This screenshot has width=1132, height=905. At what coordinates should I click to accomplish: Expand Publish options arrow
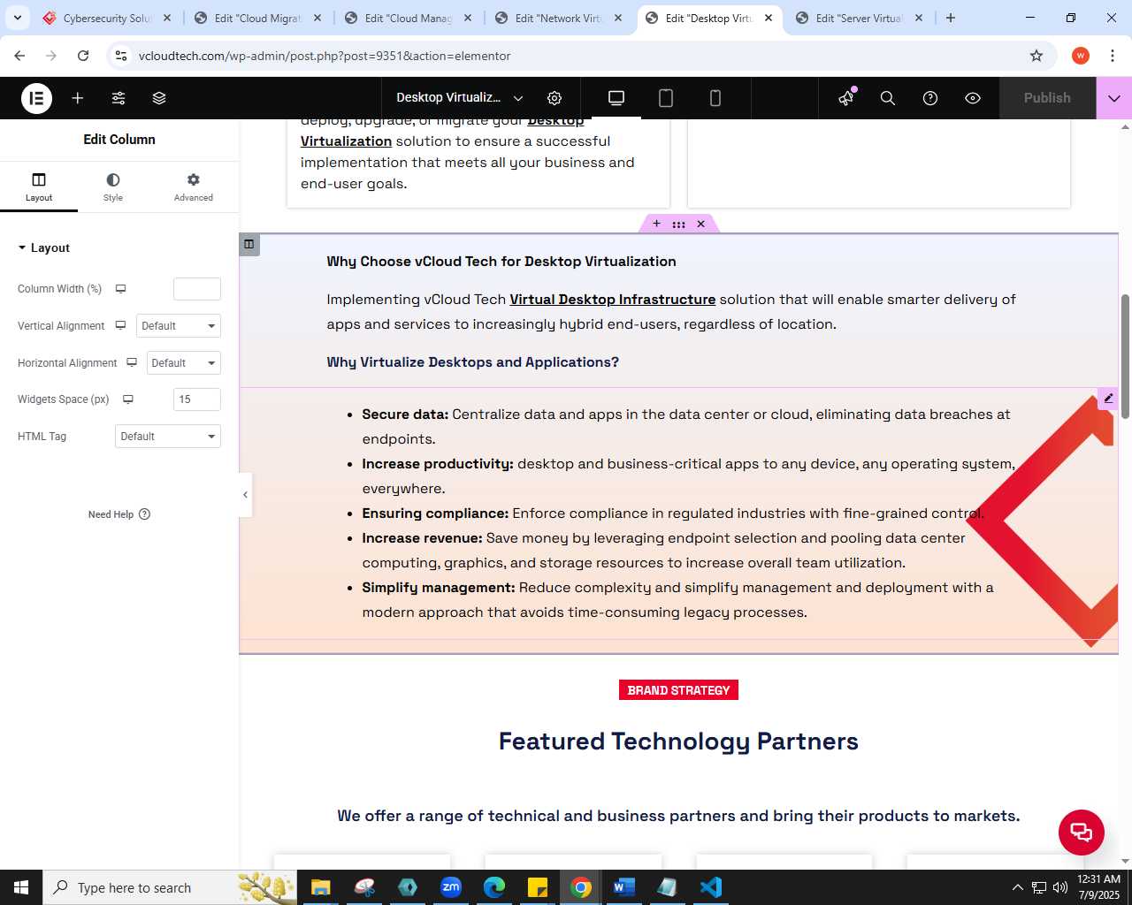tap(1114, 98)
